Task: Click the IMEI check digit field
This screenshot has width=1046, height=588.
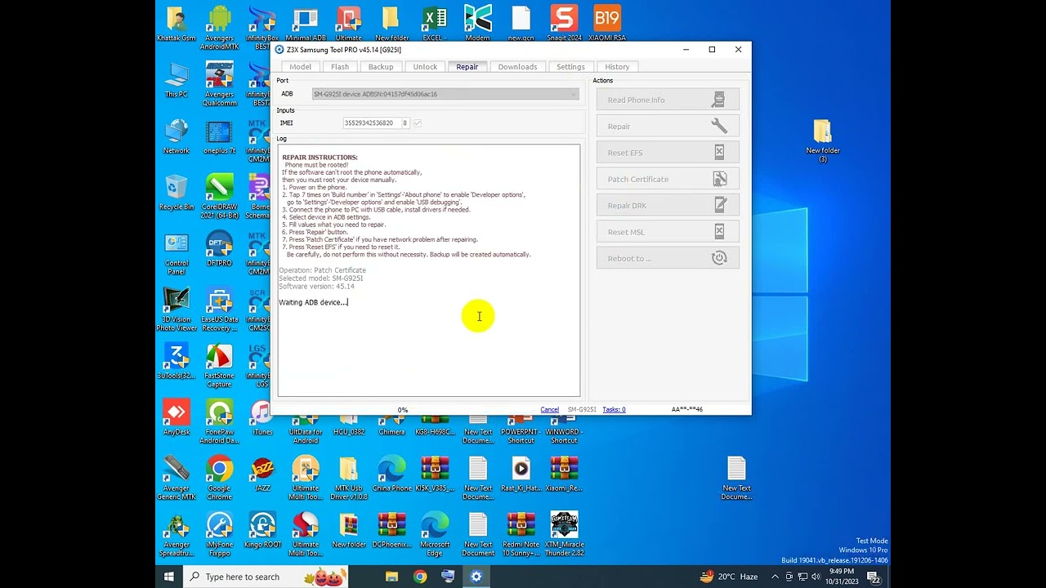Action: 405,123
